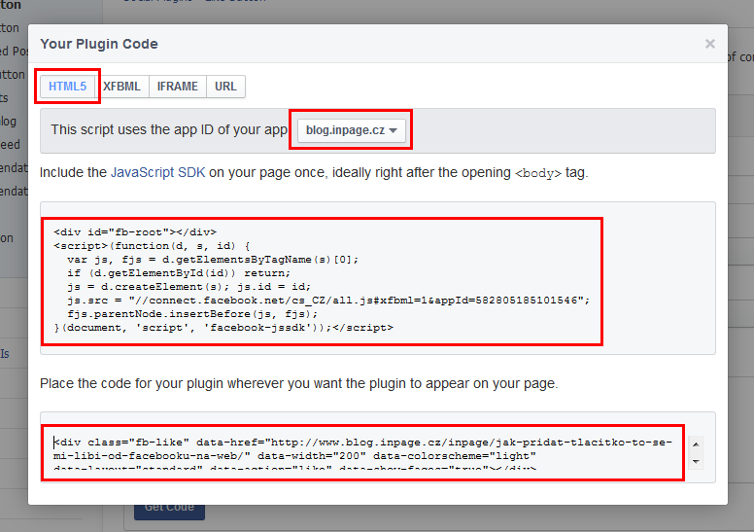
Task: Click the Your Plugin Code dialog title
Action: click(x=99, y=44)
